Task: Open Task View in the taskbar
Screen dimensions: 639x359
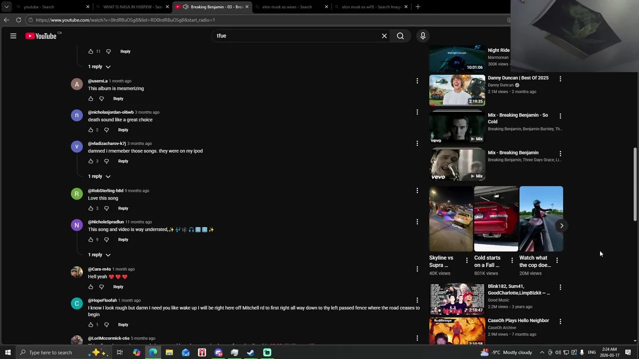Action: point(120,353)
